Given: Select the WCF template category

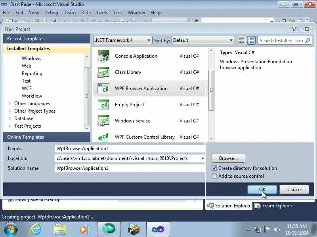Looking at the screenshot, I should click(27, 88).
